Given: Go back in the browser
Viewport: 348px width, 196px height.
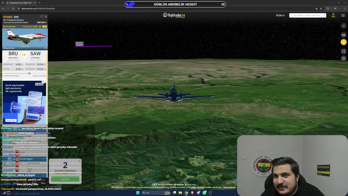Looking at the screenshot, I should pyautogui.click(x=3, y=8).
